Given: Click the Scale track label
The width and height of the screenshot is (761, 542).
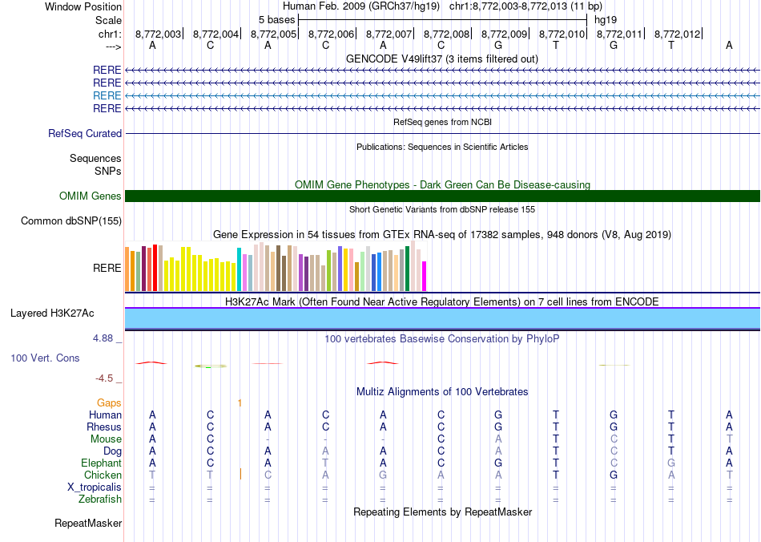Looking at the screenshot, I should tap(108, 20).
